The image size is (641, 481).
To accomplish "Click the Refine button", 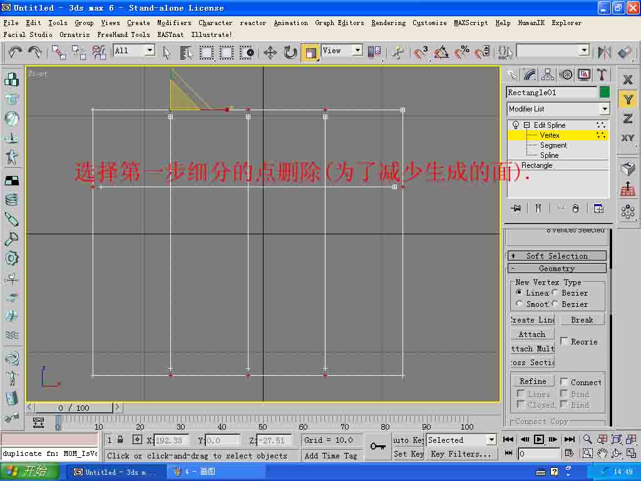I will pyautogui.click(x=532, y=381).
